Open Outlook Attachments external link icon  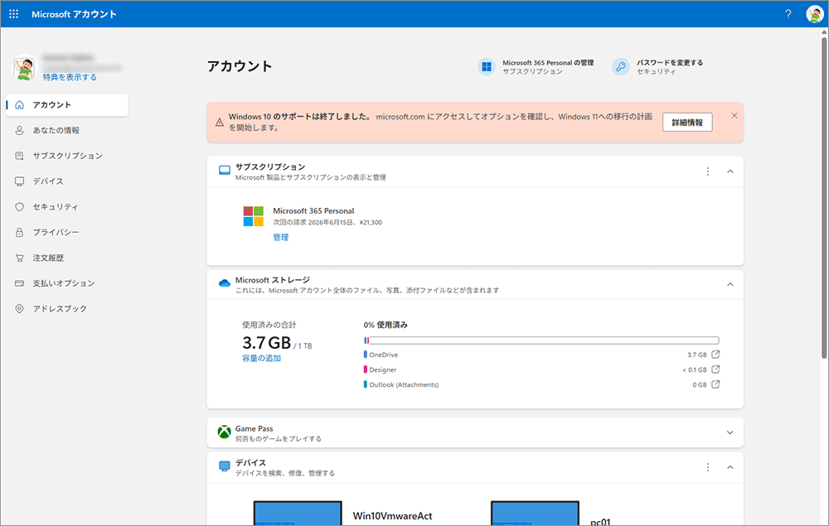tap(716, 384)
